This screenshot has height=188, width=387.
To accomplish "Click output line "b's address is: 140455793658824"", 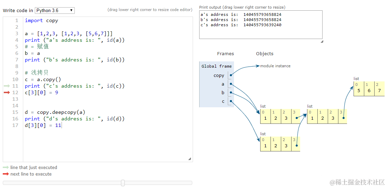I will tap(241, 20).
